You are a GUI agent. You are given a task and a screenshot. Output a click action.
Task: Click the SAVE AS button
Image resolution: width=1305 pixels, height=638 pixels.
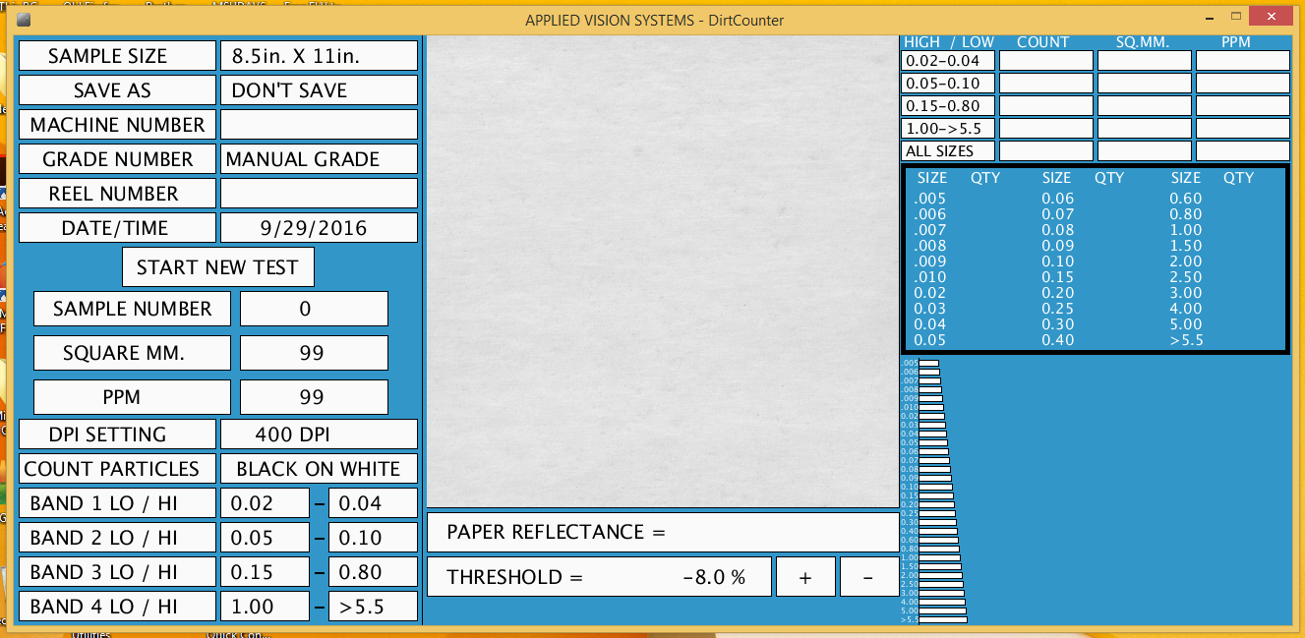pyautogui.click(x=117, y=90)
